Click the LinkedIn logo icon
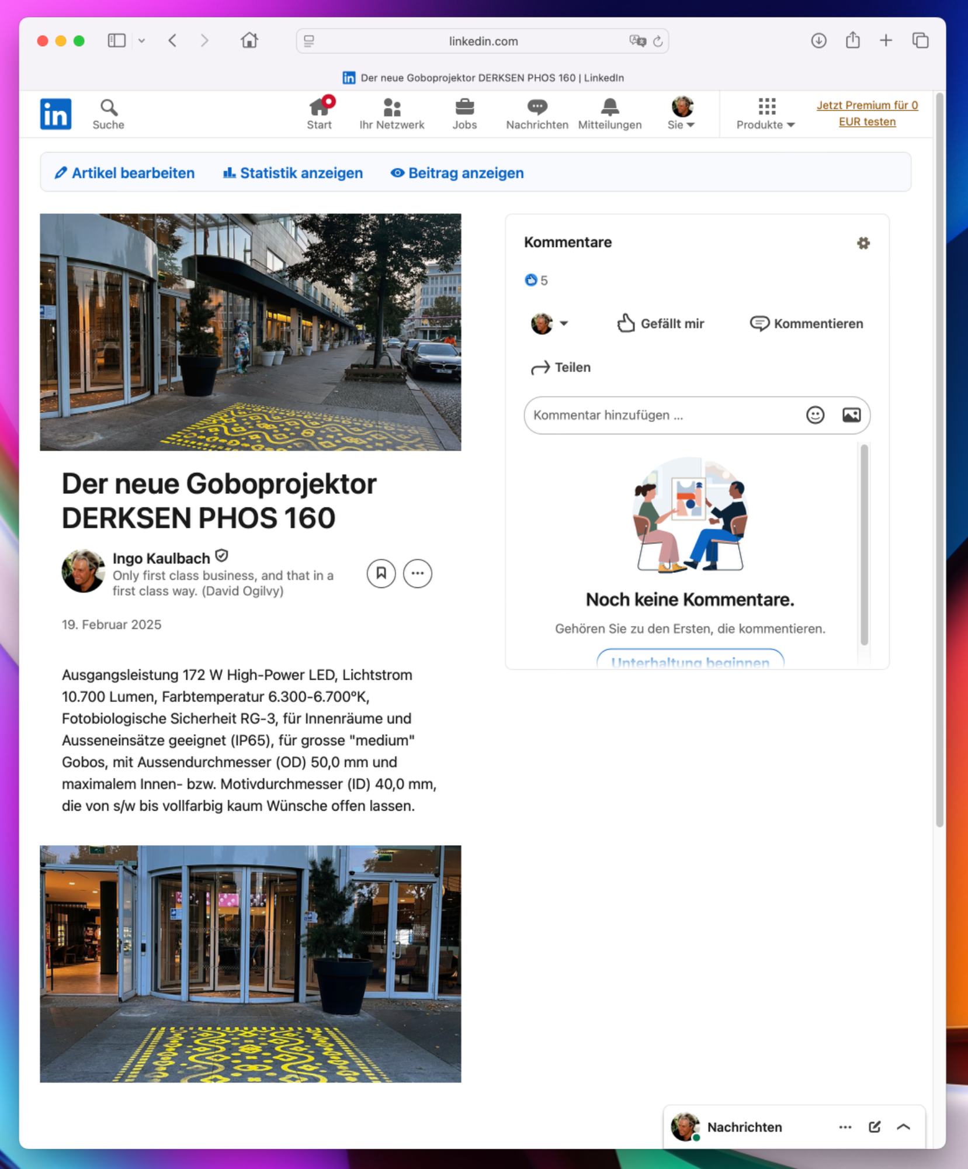The width and height of the screenshot is (968, 1169). 55,114
